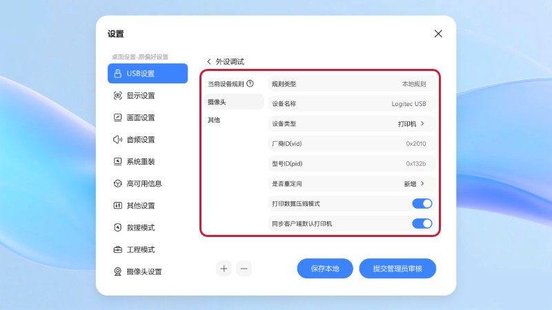Click the 保存本地 button
Image resolution: width=552 pixels, height=310 pixels.
(325, 269)
